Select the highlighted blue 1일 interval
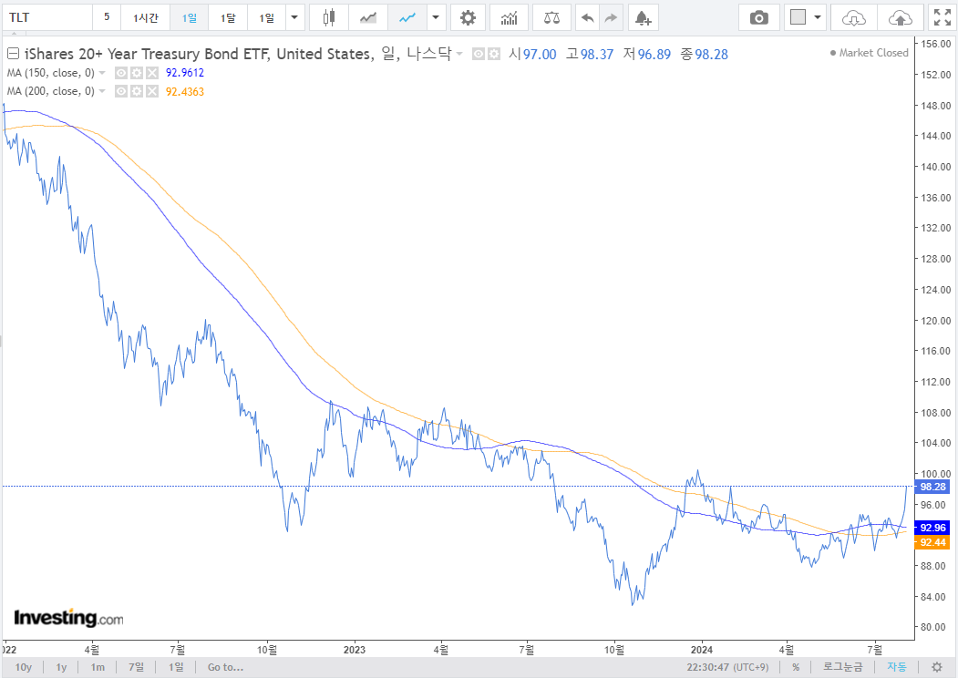The width and height of the screenshot is (958, 678). pos(190,17)
